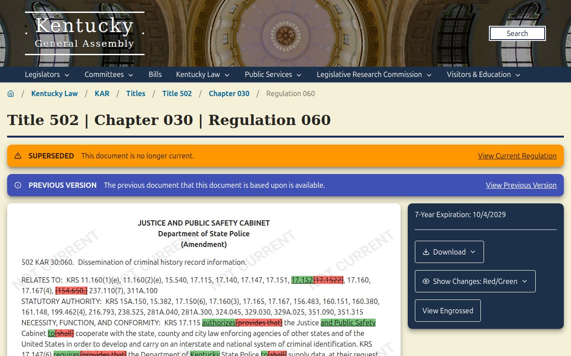This screenshot has height=356, width=571.
Task: Open the Title 502 breadcrumb link
Action: [x=177, y=93]
